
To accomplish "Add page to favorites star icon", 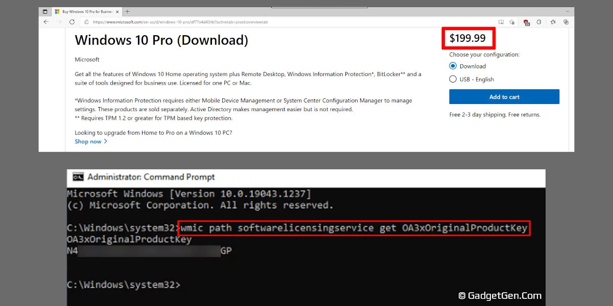I will point(512,22).
